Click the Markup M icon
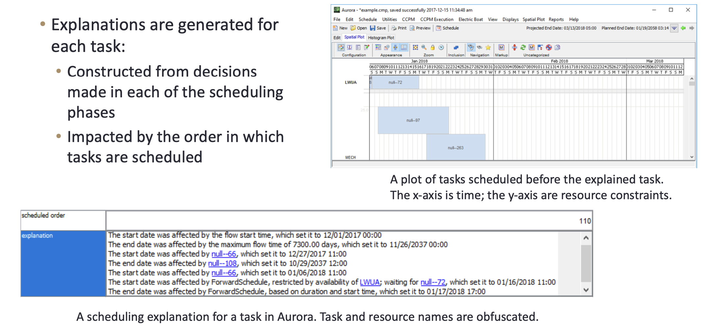 [x=501, y=48]
